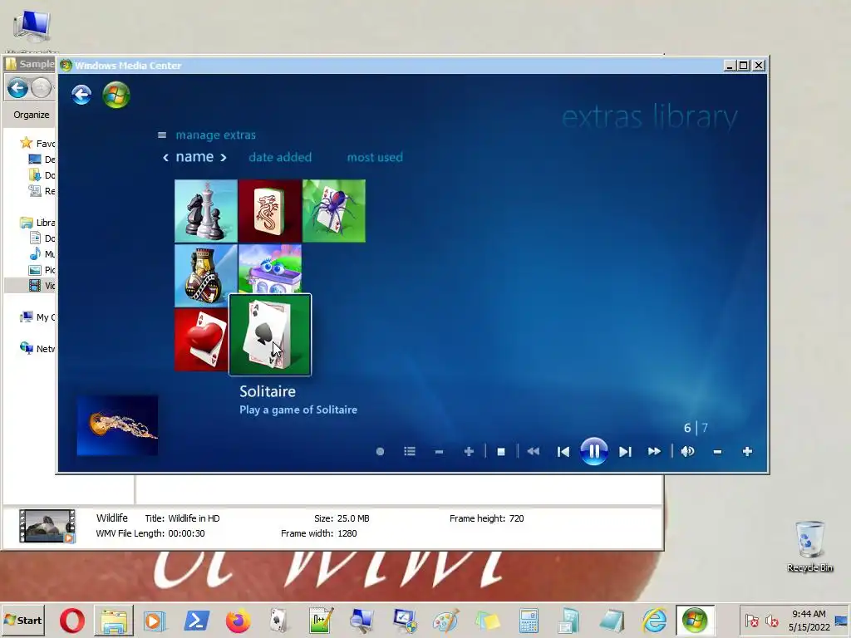Viewport: 851px width, 638px height.
Task: Open the Recycle Bin desktop icon
Action: pyautogui.click(x=809, y=547)
